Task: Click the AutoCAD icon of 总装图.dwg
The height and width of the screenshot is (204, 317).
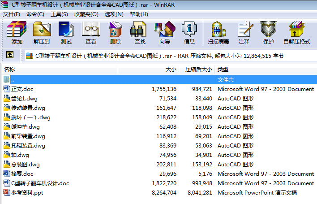Action: (6, 165)
